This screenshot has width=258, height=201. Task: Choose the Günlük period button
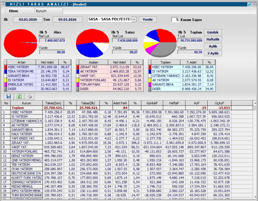[213, 32]
